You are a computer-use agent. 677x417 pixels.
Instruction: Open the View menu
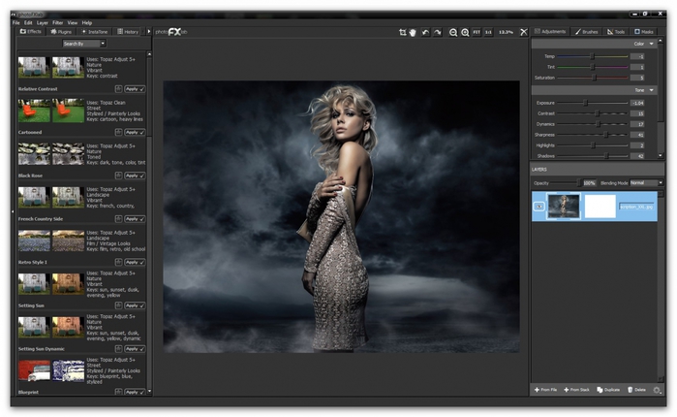pos(73,23)
